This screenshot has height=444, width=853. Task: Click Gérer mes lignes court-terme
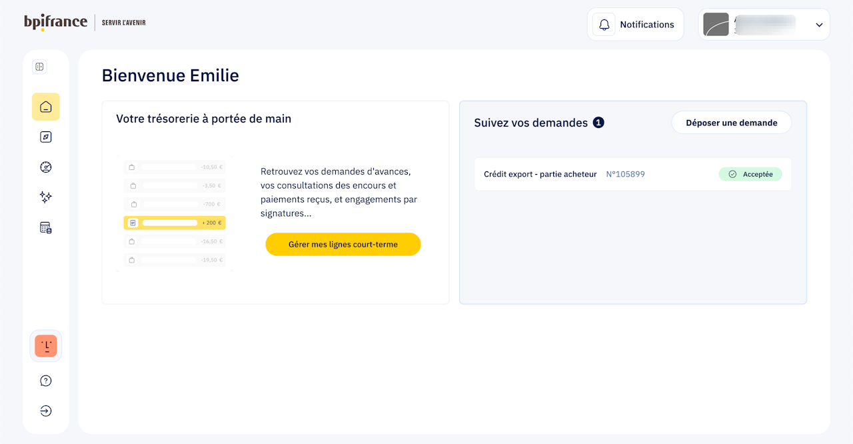343,245
